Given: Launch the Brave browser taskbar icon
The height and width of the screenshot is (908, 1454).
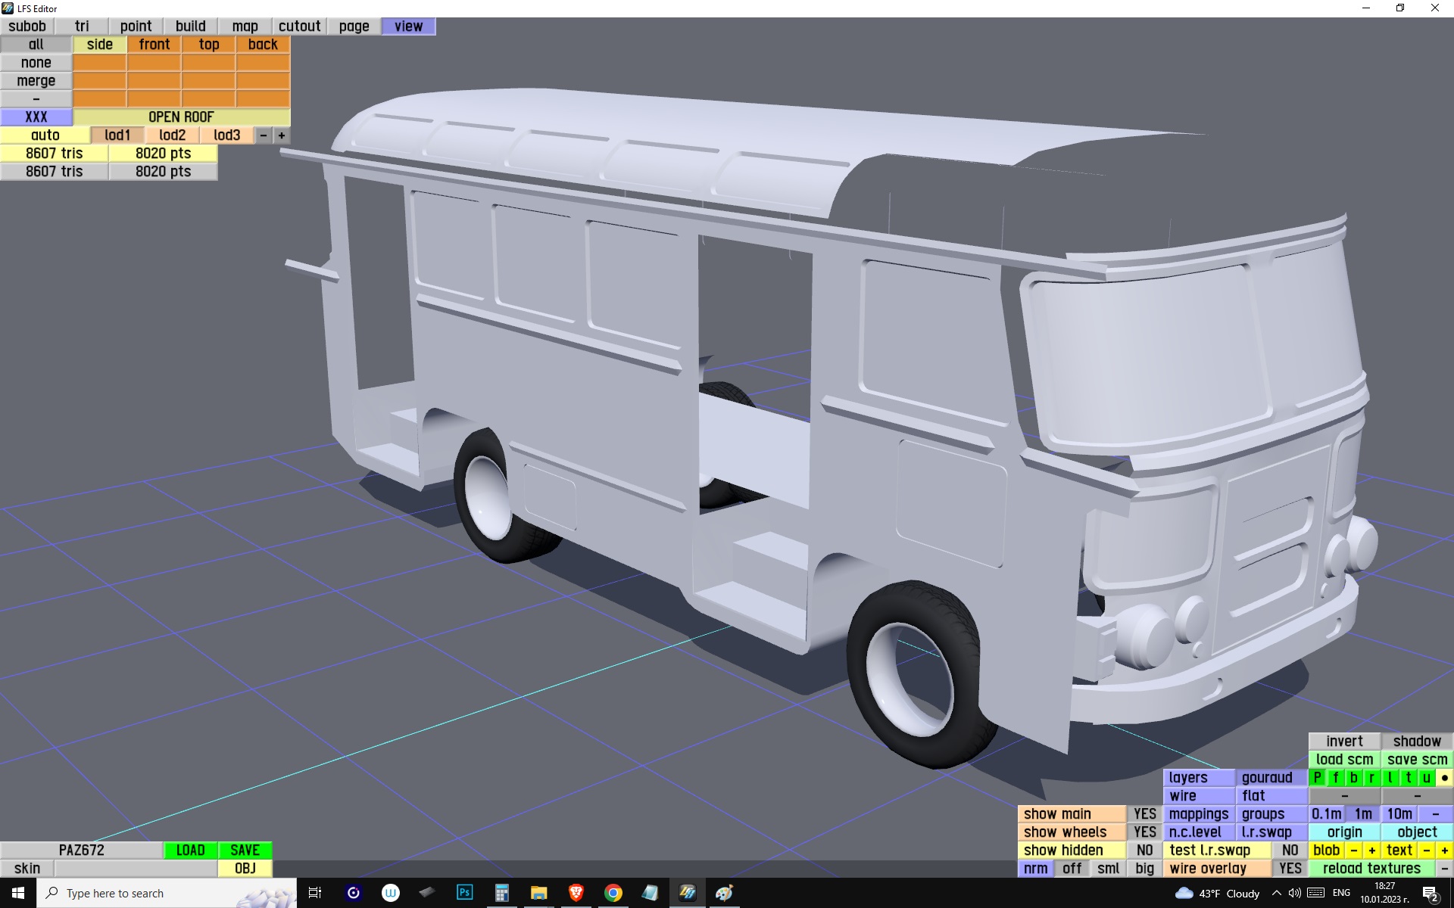Looking at the screenshot, I should click(x=576, y=893).
